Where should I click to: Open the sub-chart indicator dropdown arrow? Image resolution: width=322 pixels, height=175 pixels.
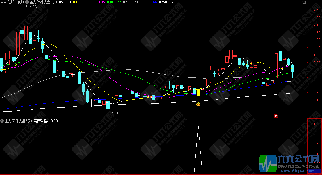pyautogui.click(x=2, y=121)
